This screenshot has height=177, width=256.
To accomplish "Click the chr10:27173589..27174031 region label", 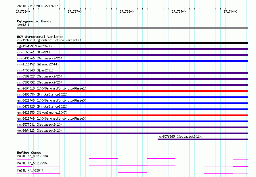I will point(38,6).
